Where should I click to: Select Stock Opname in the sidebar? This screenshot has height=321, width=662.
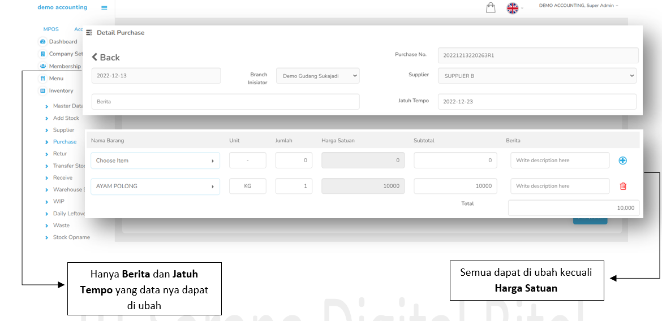point(71,237)
